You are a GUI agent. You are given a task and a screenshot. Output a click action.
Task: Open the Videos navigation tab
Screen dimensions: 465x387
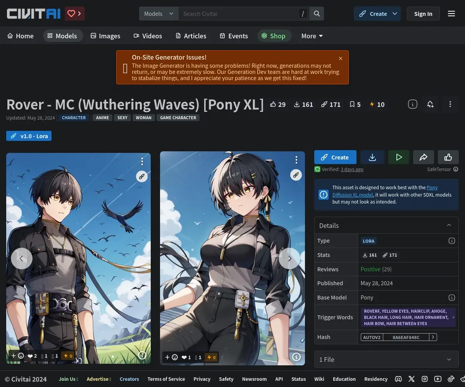tap(148, 36)
